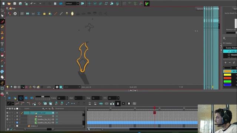Show the grid in the Camera view
Screen dimensions: 237x133
[22, 14]
